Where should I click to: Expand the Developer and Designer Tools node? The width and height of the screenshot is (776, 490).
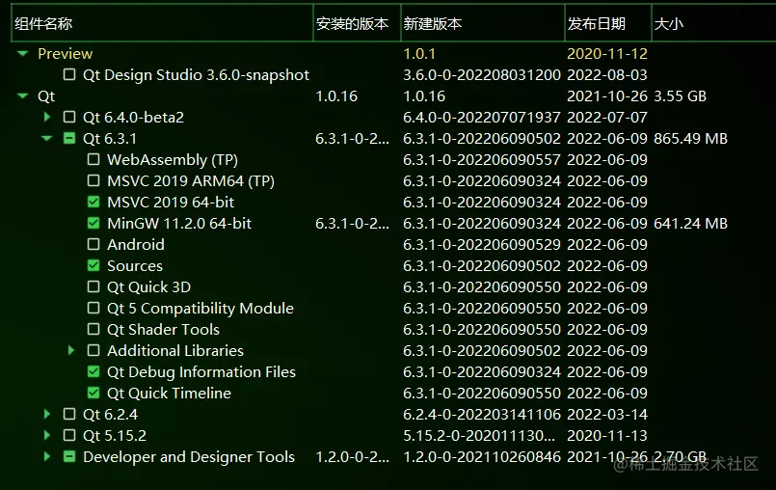click(x=47, y=457)
